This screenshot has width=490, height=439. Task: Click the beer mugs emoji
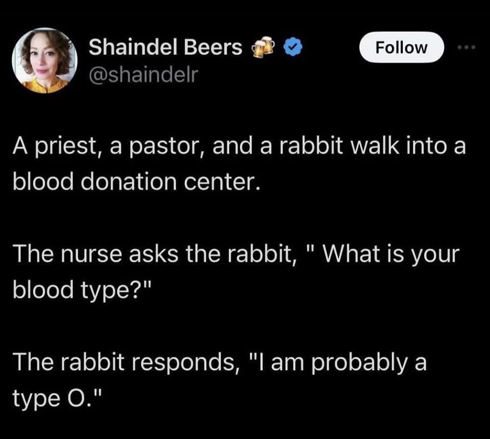point(263,47)
